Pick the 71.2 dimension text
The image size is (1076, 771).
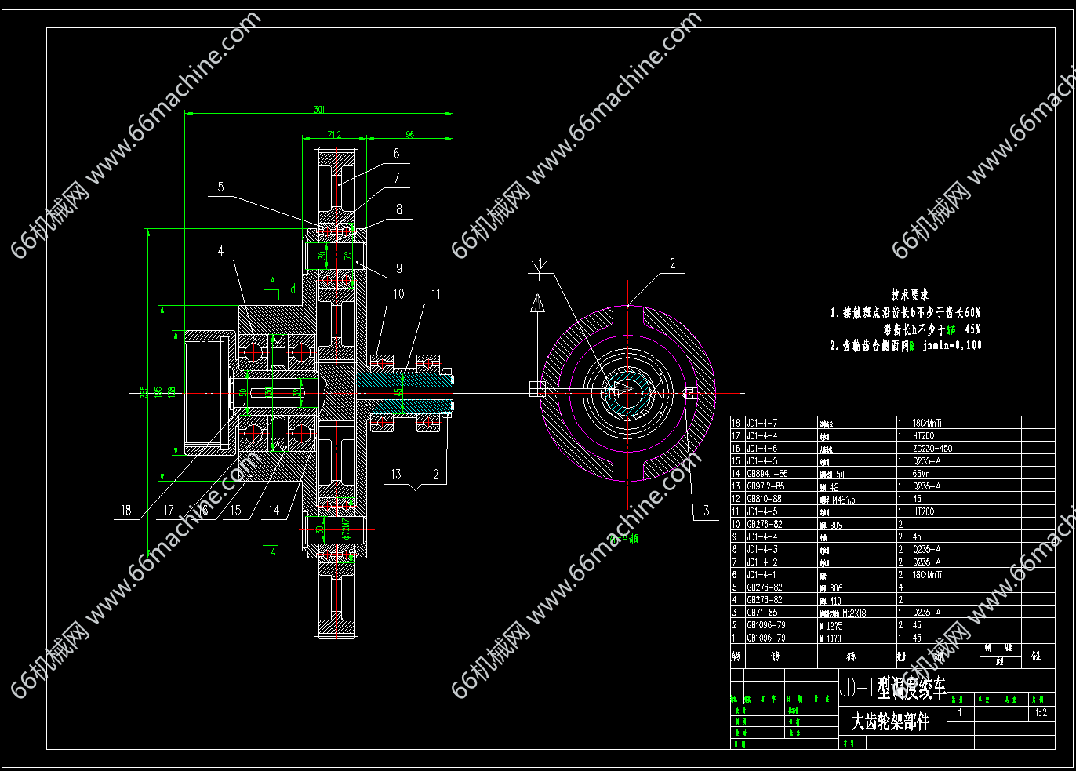click(333, 135)
